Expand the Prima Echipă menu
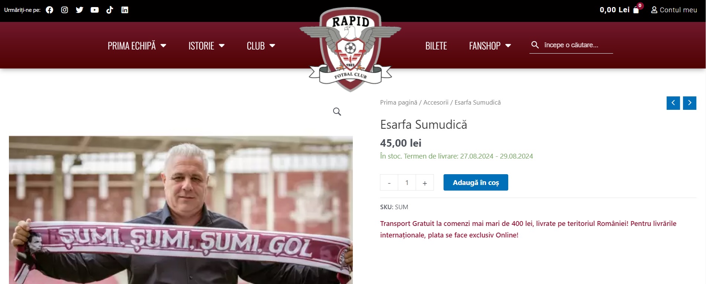Viewport: 706px width, 284px height. coord(137,46)
